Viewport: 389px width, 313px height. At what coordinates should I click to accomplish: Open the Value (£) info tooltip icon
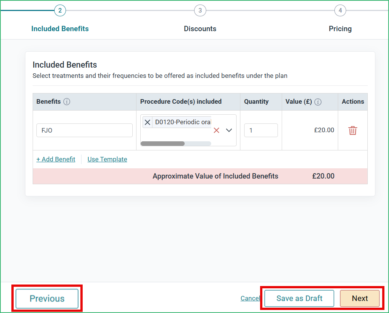(x=318, y=102)
